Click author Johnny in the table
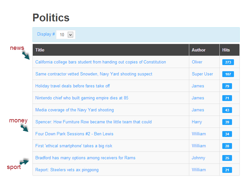The height and width of the screenshot is (179, 244). (x=198, y=158)
